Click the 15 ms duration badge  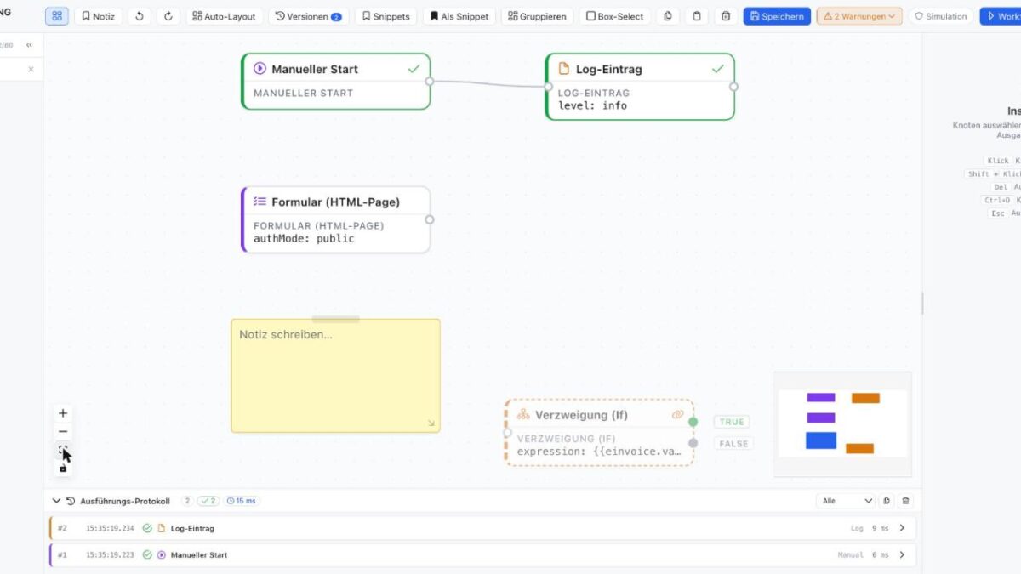tap(242, 501)
